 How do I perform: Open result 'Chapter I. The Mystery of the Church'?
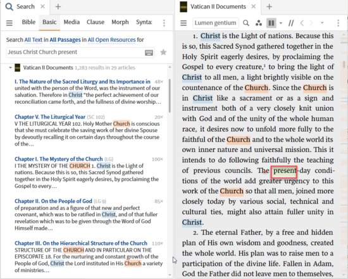click(59, 159)
